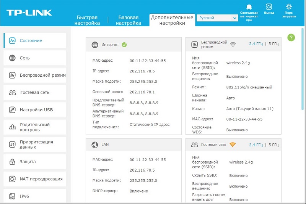The width and height of the screenshot is (306, 204).
Task: Select 2,4 ГГц in Беспроводной режим panel
Action: pyautogui.click(x=256, y=44)
